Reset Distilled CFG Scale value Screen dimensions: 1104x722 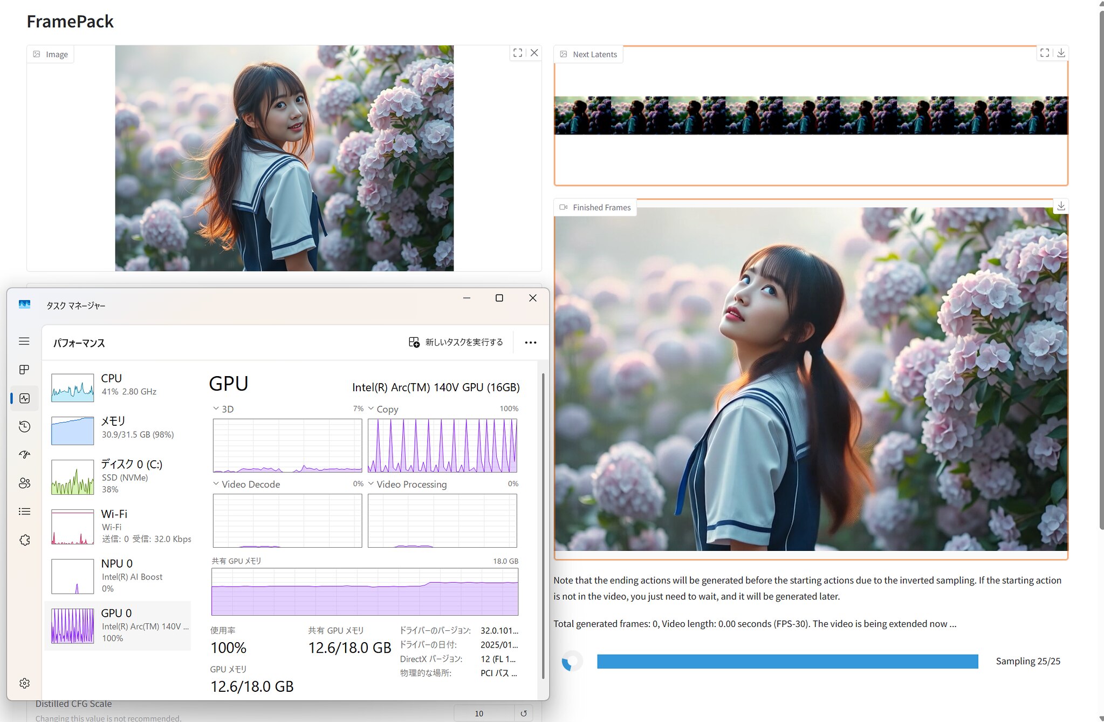click(x=524, y=713)
